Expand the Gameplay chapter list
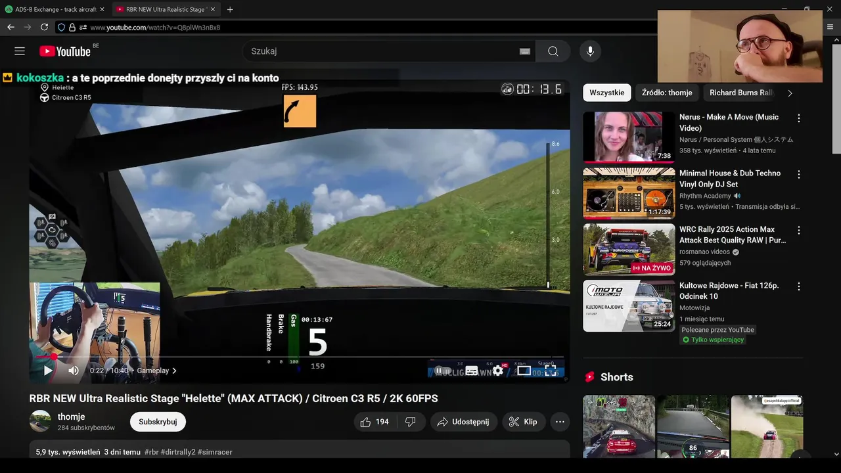841x473 pixels. (156, 371)
